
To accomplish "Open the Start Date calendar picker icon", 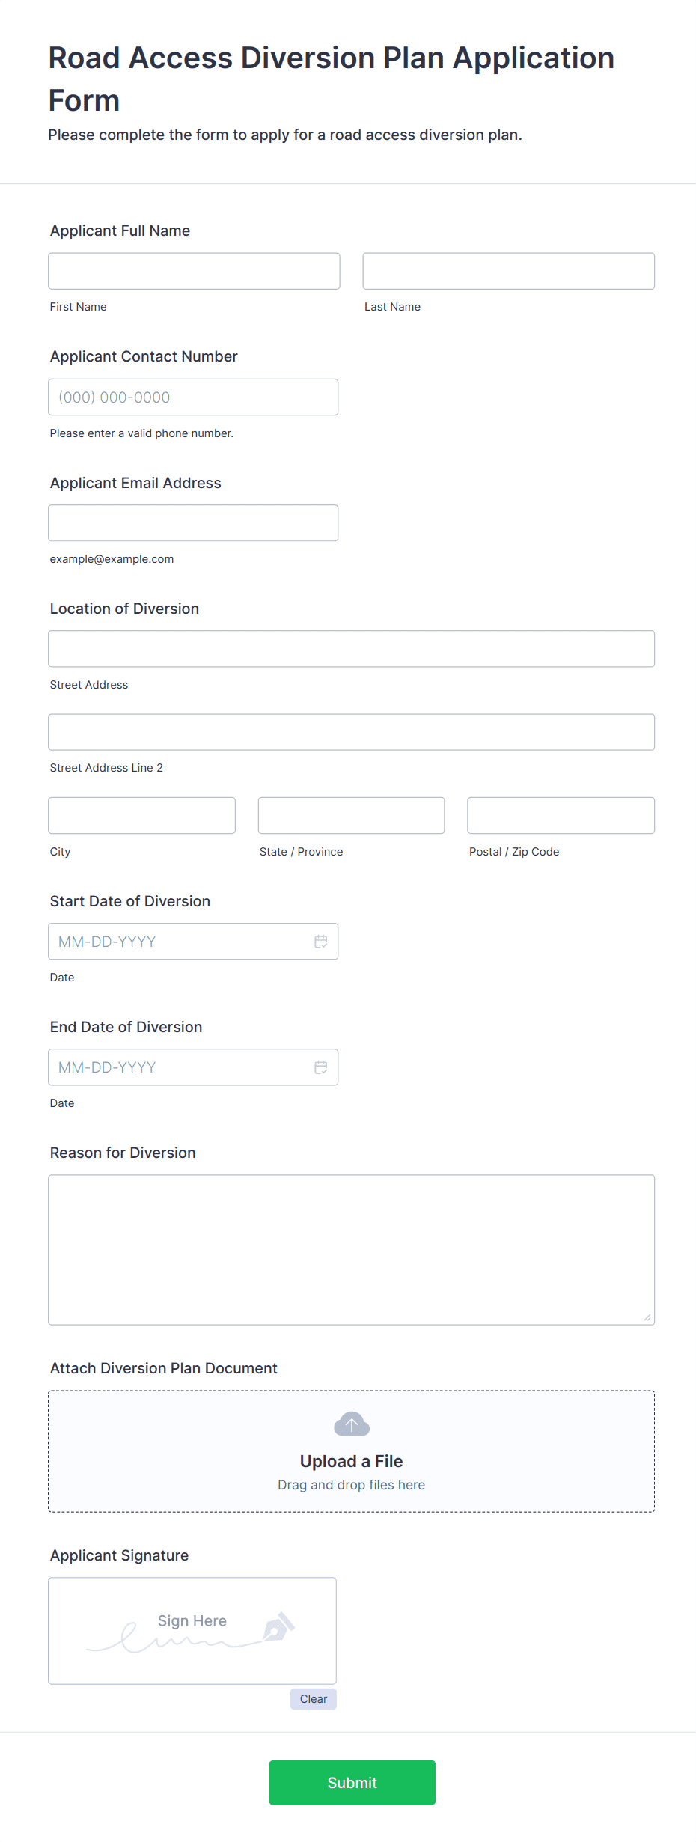I will click(x=321, y=941).
